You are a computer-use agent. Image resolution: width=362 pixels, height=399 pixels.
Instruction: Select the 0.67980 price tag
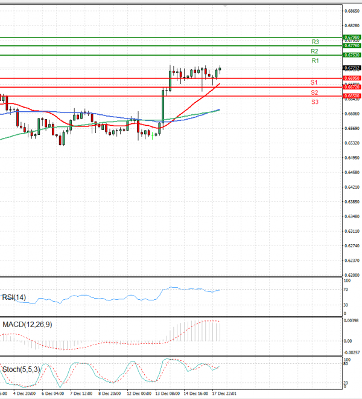pos(352,37)
